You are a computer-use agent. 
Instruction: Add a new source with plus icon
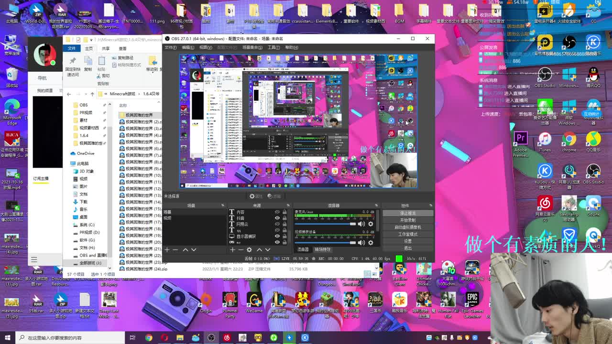point(232,250)
